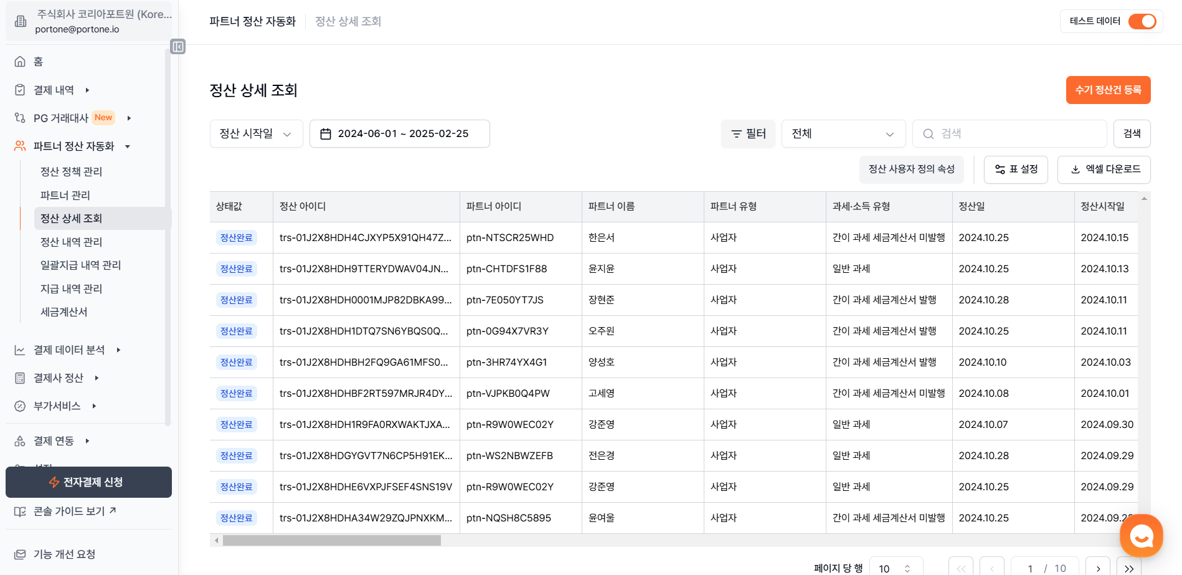1182x575 pixels.
Task: Click the 전자결제 신청 button
Action: (88, 482)
